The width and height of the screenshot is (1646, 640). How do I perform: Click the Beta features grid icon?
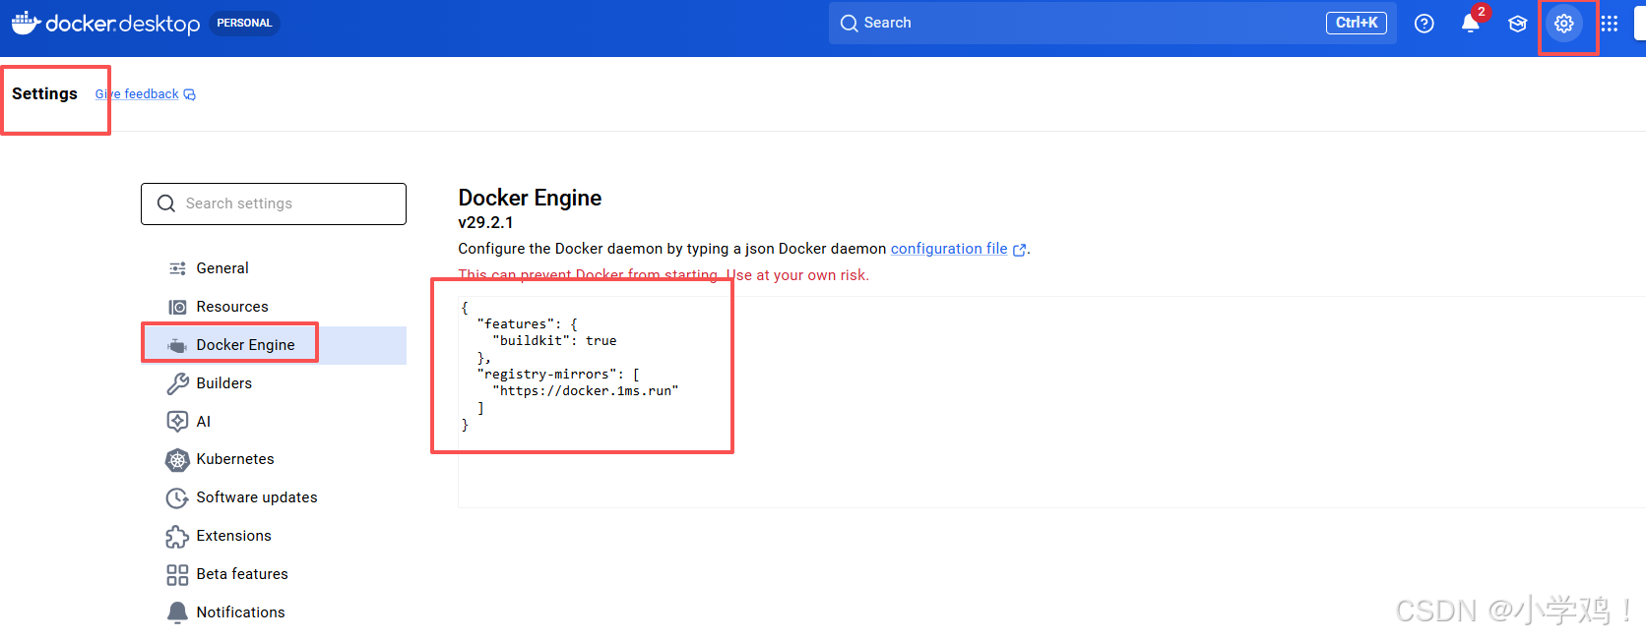[177, 574]
